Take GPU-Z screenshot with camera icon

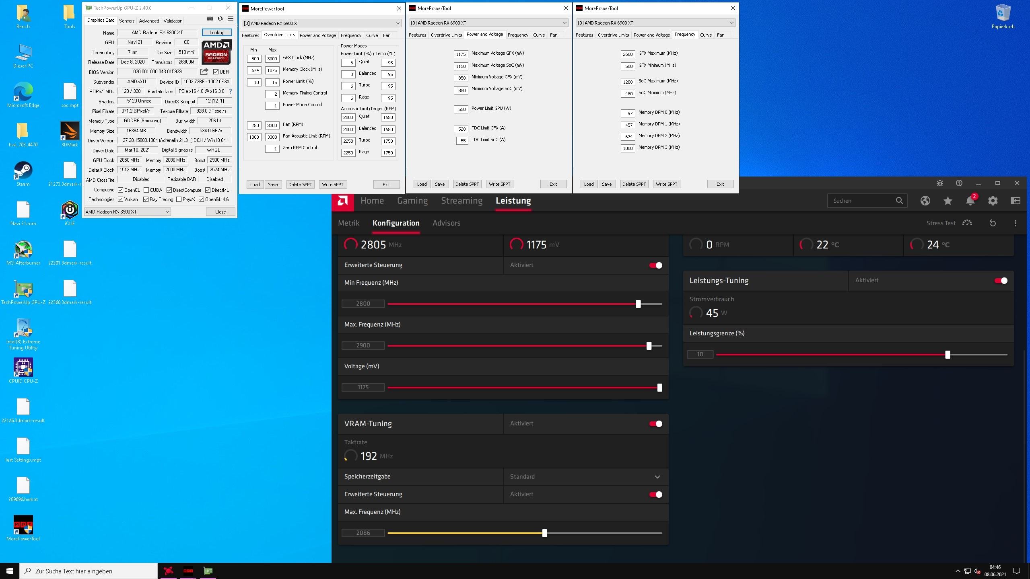pyautogui.click(x=210, y=19)
